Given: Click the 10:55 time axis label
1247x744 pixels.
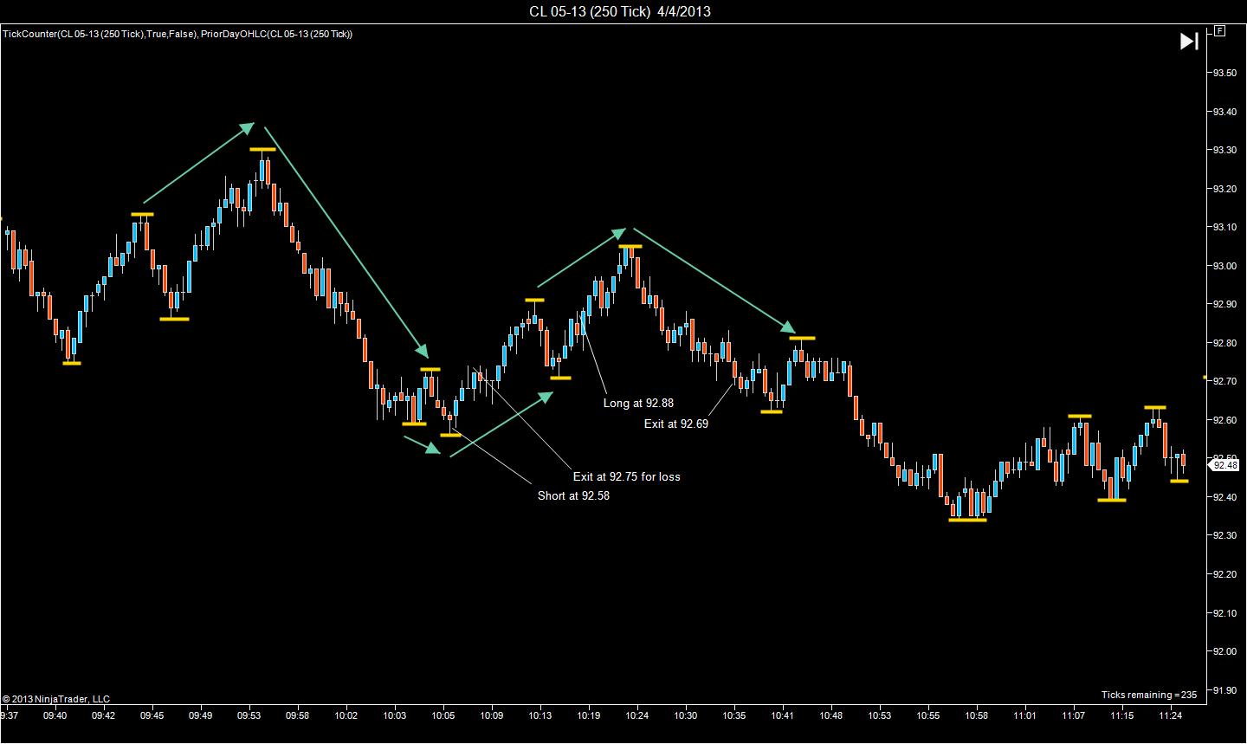Looking at the screenshot, I should 928,716.
